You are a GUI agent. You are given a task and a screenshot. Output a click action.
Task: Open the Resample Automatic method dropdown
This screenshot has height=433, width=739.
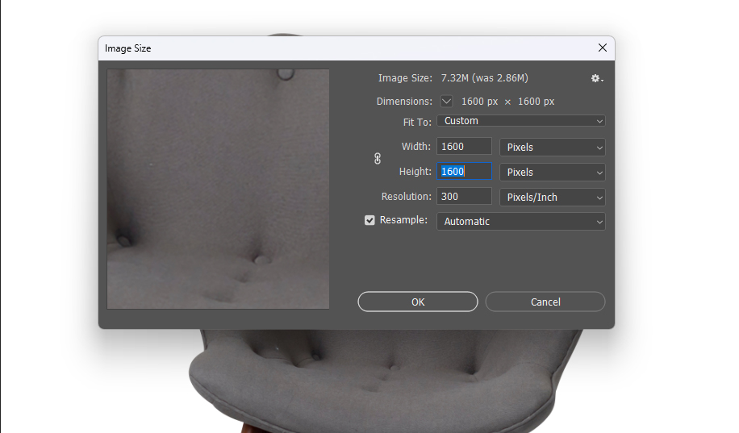[520, 221]
